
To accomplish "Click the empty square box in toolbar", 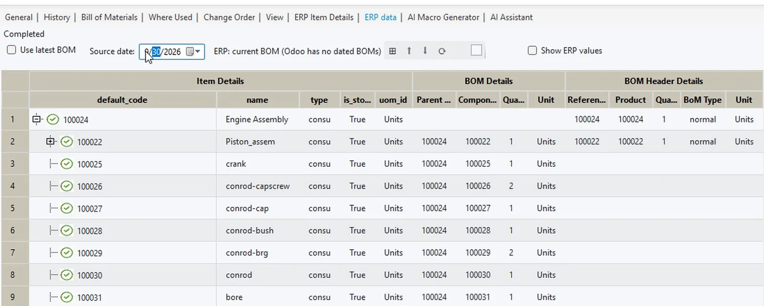I will (x=476, y=50).
